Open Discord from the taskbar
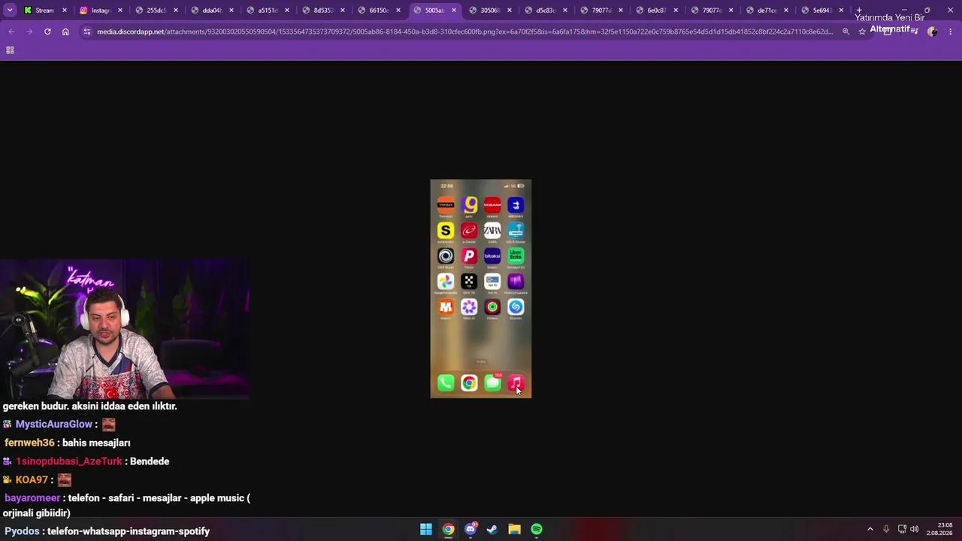Image resolution: width=962 pixels, height=541 pixels. [470, 530]
